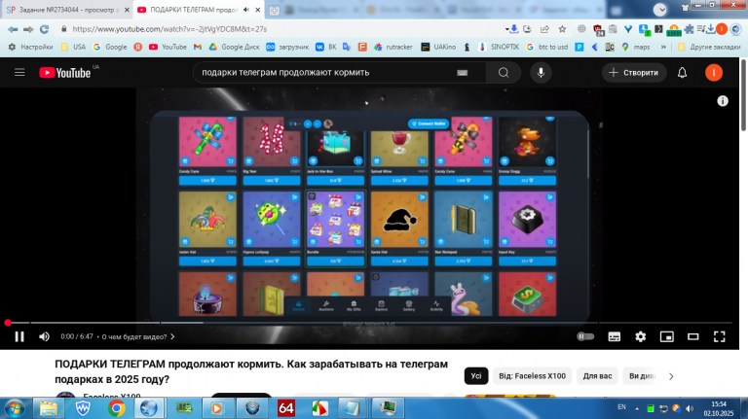Image resolution: width=748 pixels, height=419 pixels.
Task: Enter fullscreen mode
Action: point(719,336)
